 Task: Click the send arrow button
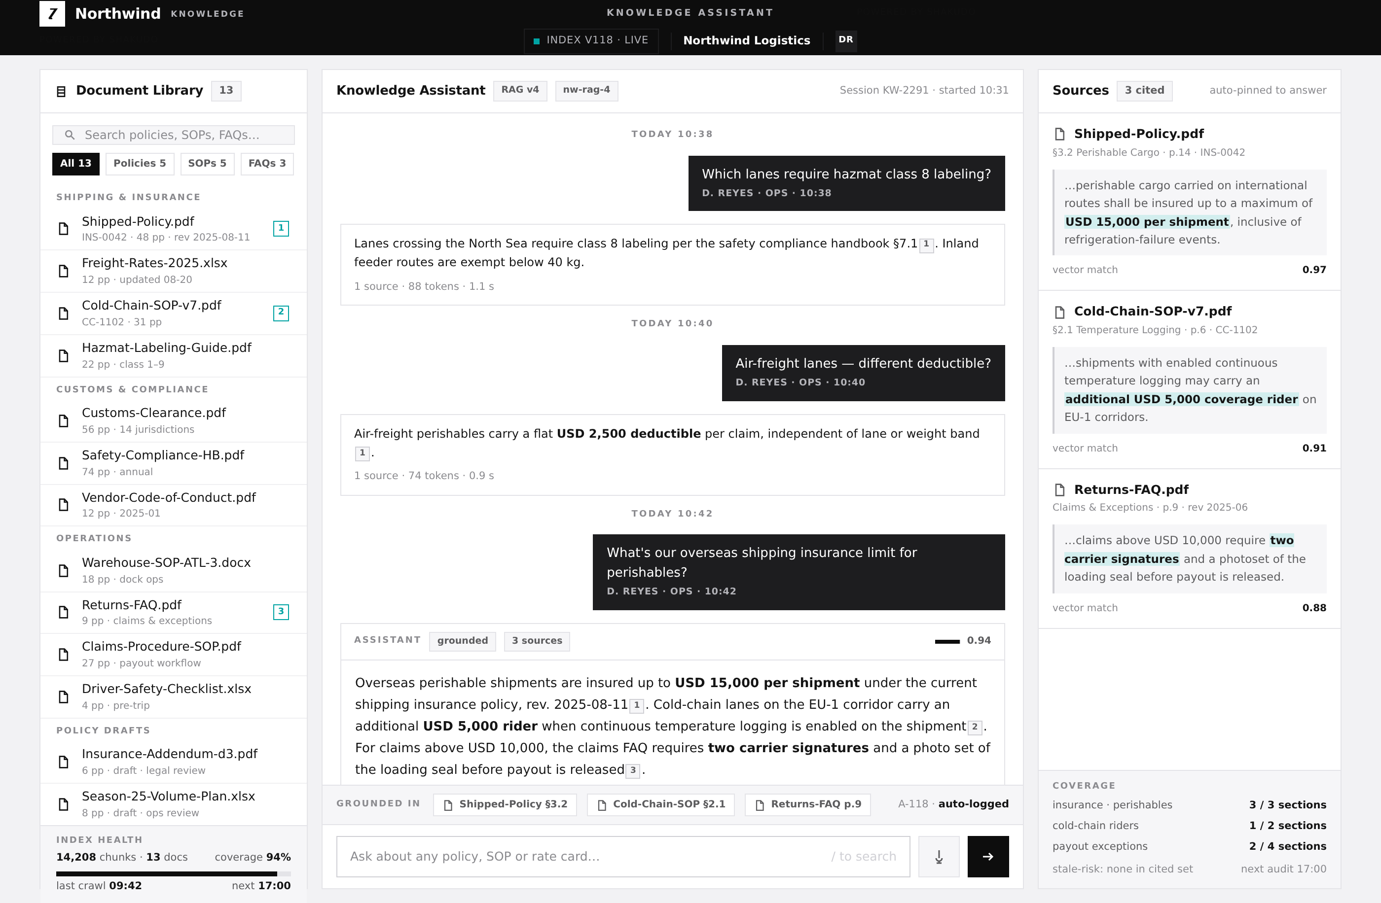coord(987,856)
